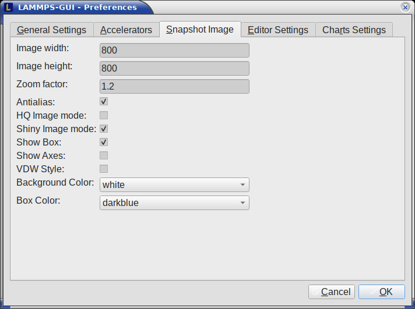Click the LAMMPS-GUI app icon in title bar
The image size is (415, 309).
pyautogui.click(x=8, y=7)
